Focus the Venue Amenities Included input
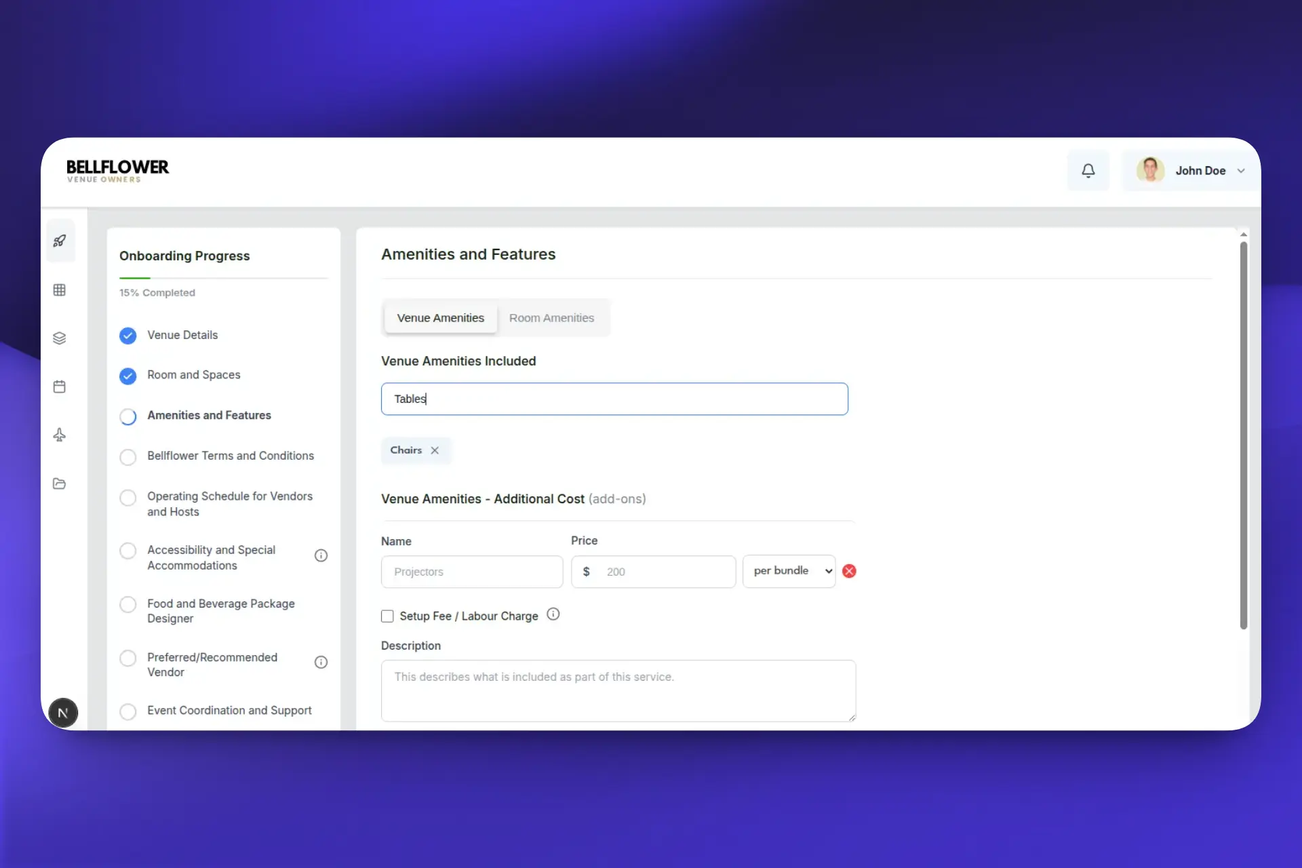1302x868 pixels. [614, 399]
